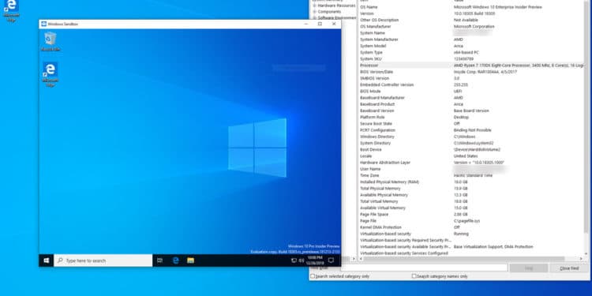Select the BaseBoard Product row
The width and height of the screenshot is (592, 296).
pos(471,104)
